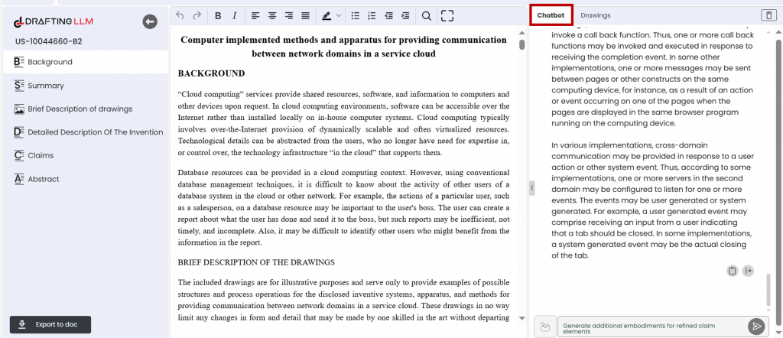Image resolution: width=783 pixels, height=338 pixels.
Task: Click the document scrollbar down arrow
Action: click(522, 318)
